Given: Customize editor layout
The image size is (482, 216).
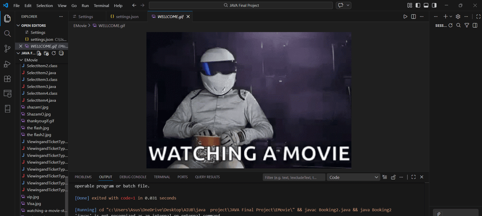Looking at the screenshot, I should [410, 5].
